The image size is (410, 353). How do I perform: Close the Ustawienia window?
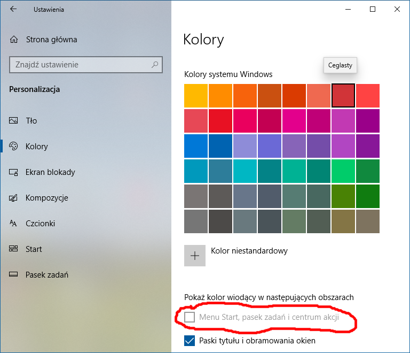(x=397, y=10)
